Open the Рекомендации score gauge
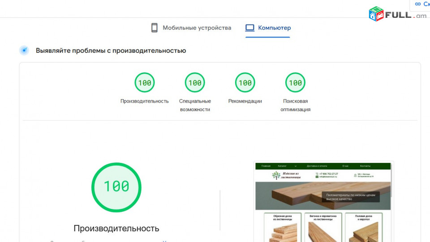This screenshot has width=430, height=242. [245, 82]
